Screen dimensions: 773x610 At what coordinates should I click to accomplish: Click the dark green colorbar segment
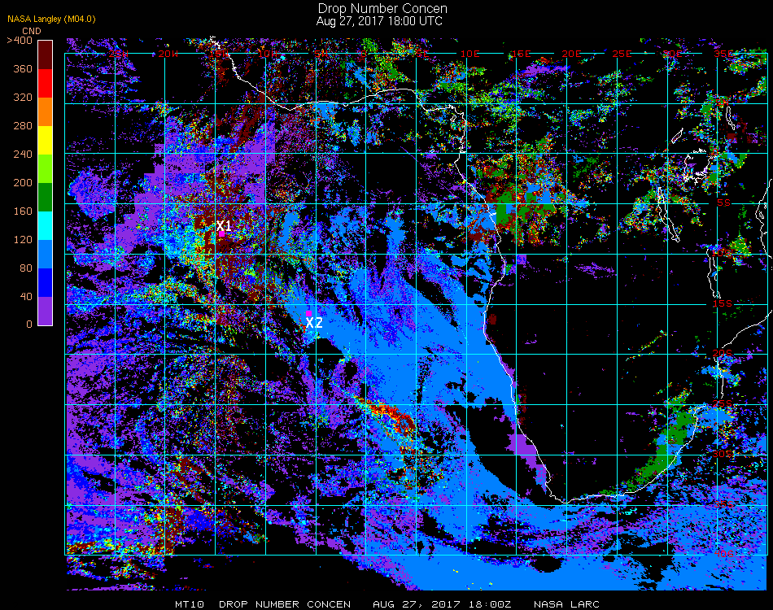(45, 197)
